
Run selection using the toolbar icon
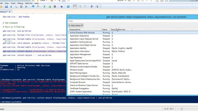click(x=49, y=6)
